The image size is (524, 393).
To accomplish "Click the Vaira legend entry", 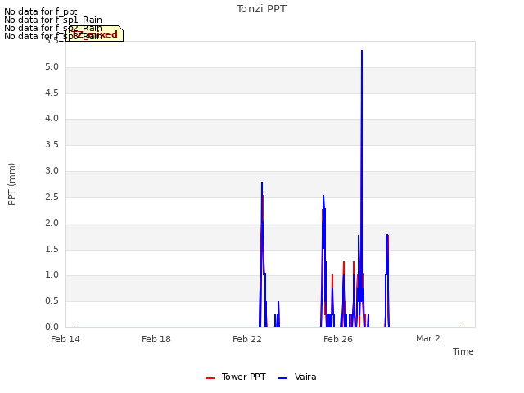I will click(x=297, y=377).
